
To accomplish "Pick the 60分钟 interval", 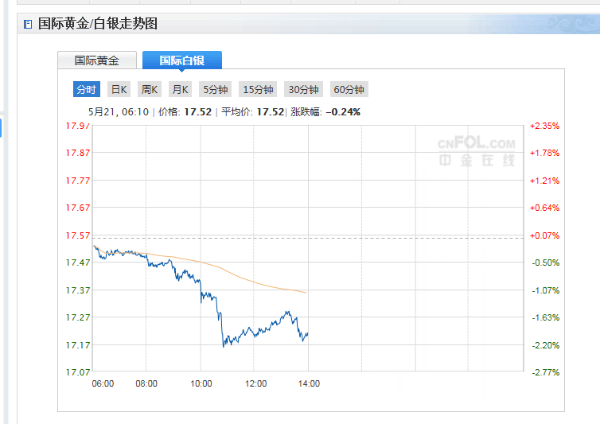I will (349, 89).
